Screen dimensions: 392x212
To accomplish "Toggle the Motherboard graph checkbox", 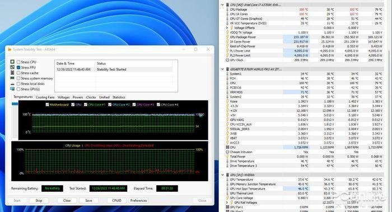I will [47, 105].
